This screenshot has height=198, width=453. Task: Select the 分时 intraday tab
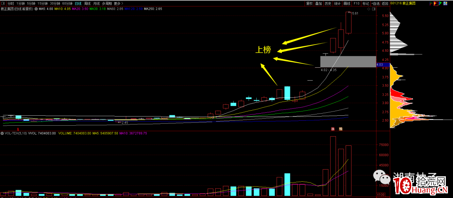[x=10, y=3]
